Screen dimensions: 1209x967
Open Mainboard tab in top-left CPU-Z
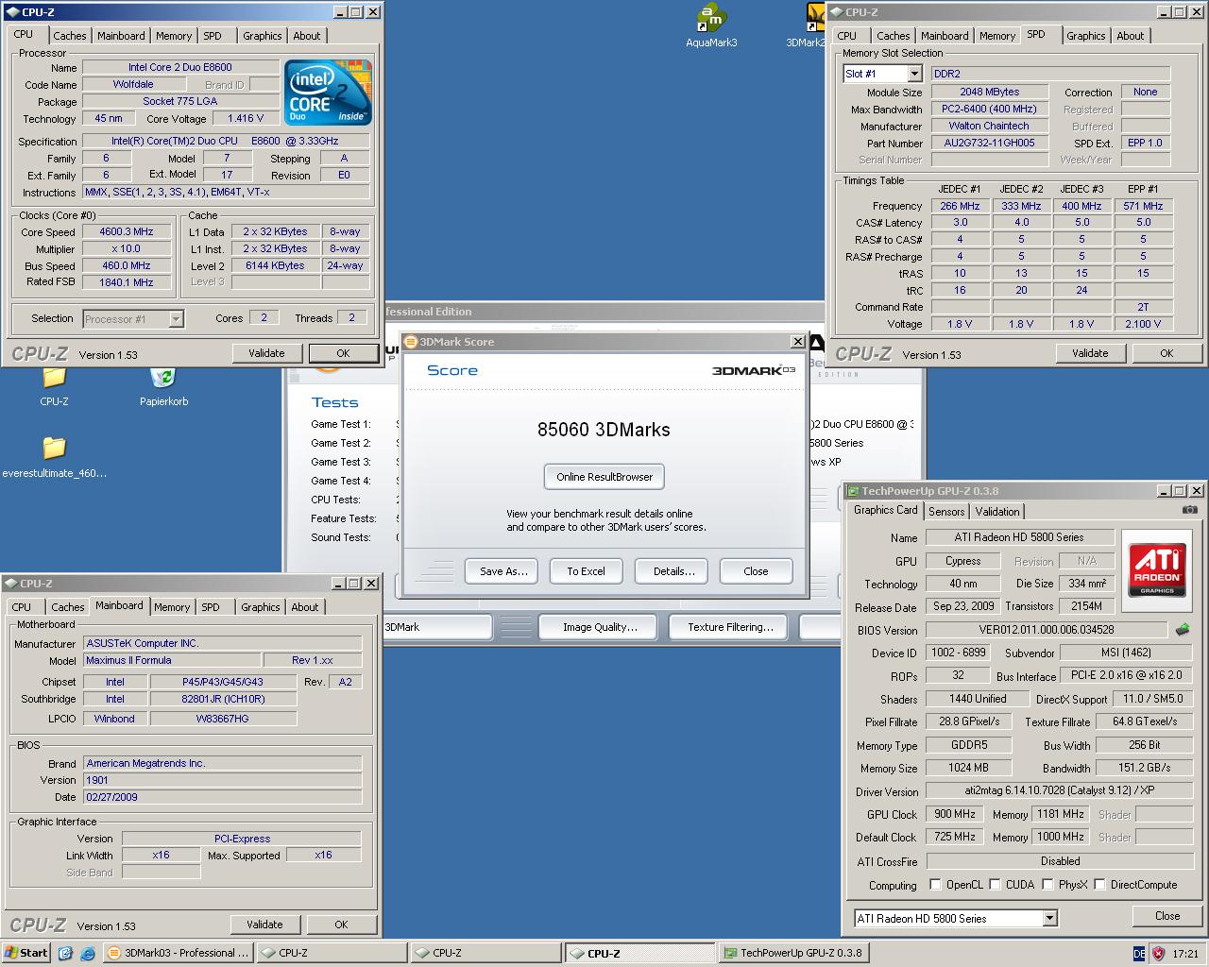point(122,36)
